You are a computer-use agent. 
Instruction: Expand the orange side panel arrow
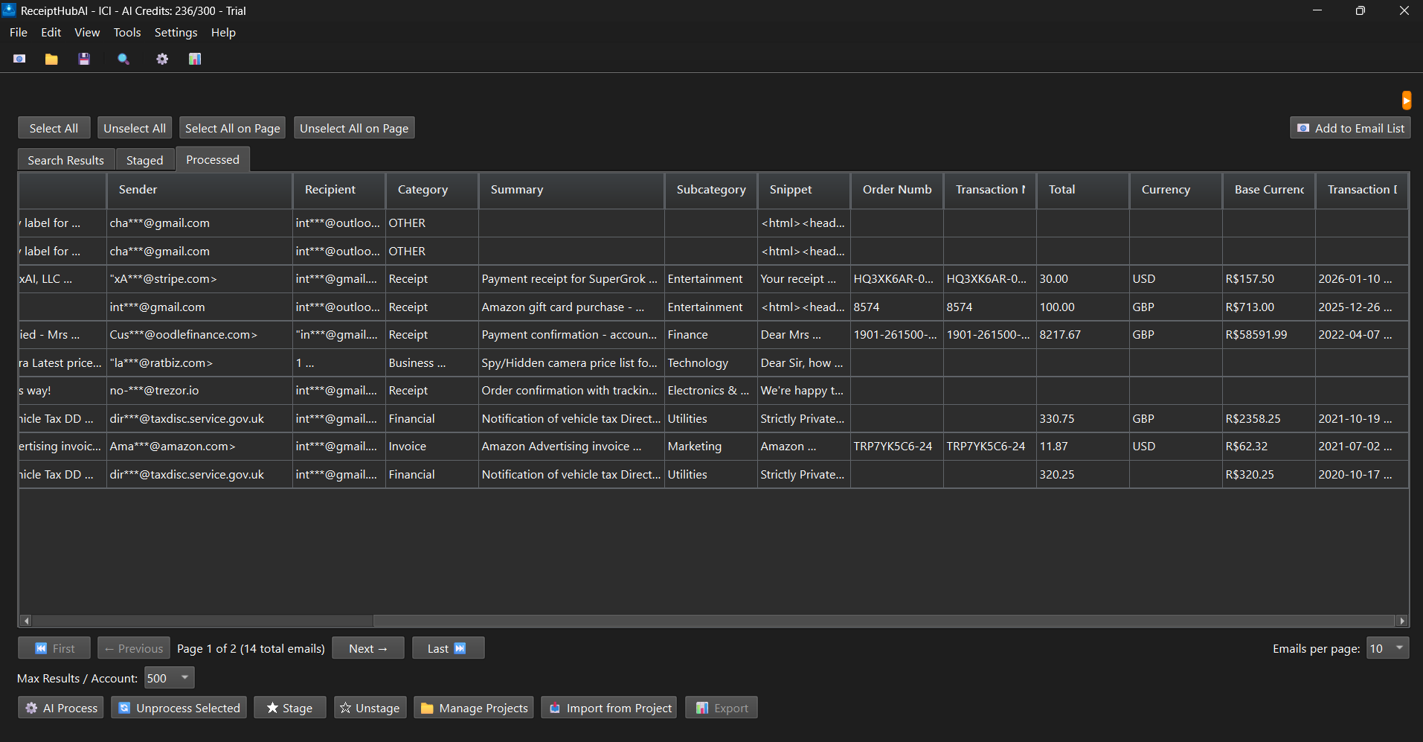point(1406,99)
